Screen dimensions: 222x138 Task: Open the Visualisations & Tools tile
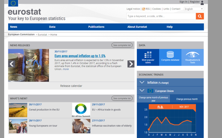click(x=193, y=57)
